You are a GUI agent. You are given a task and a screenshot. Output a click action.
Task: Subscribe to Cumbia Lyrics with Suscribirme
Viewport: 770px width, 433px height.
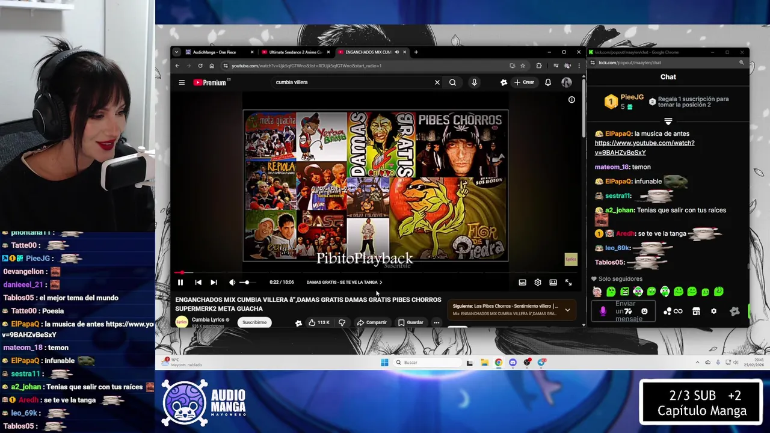(x=254, y=322)
